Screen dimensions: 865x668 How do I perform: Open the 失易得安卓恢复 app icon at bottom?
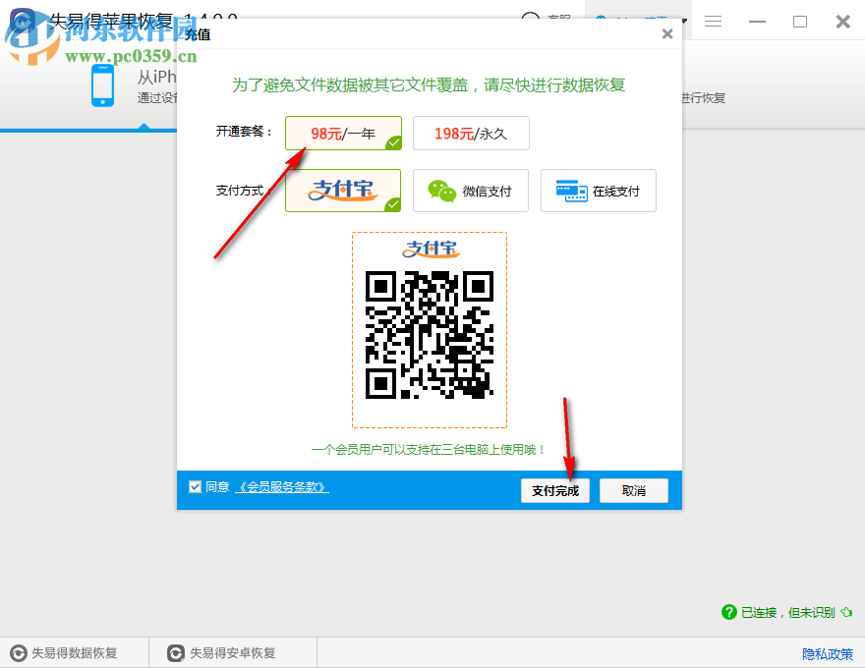coord(175,651)
